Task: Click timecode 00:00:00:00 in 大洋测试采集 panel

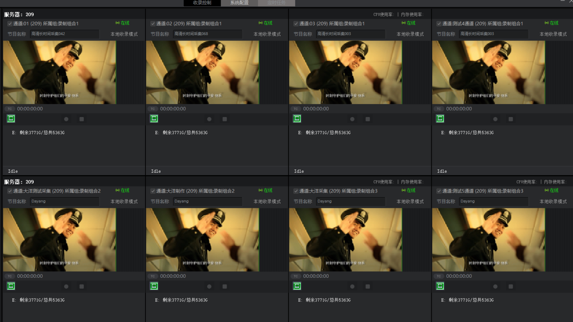Action: (30, 276)
